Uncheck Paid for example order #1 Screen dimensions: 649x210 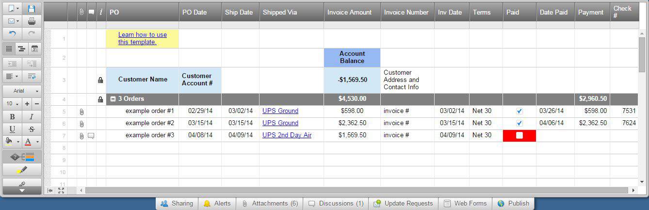pos(519,111)
